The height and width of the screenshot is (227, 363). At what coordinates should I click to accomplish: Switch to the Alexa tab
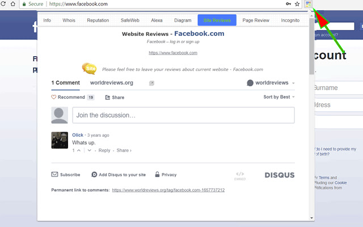click(157, 20)
